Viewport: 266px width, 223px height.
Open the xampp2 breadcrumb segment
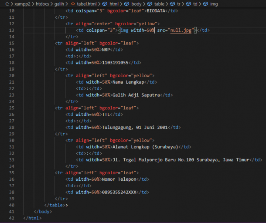[x=22, y=4]
